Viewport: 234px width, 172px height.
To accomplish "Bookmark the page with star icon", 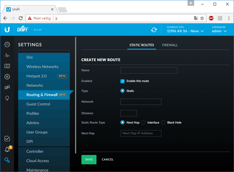I will pyautogui.click(x=202, y=18).
